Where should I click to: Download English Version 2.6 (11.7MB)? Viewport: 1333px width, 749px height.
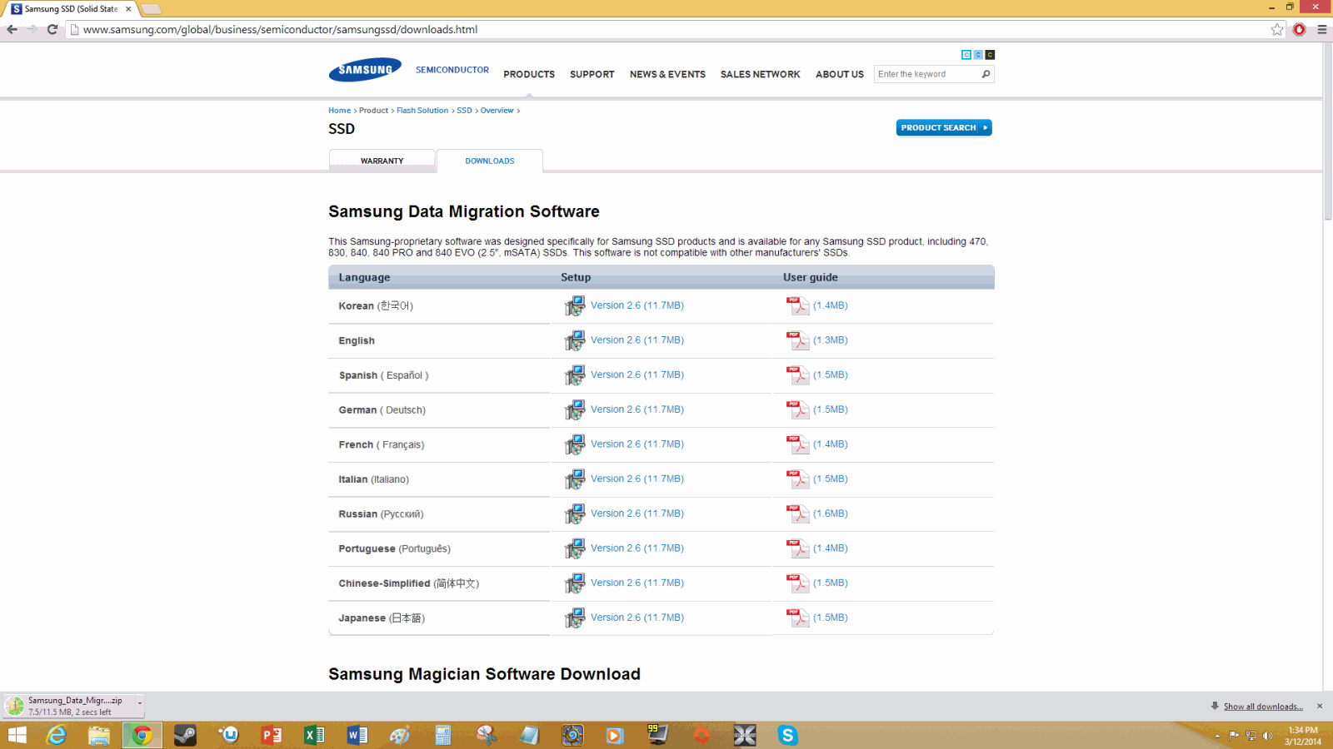tap(637, 340)
